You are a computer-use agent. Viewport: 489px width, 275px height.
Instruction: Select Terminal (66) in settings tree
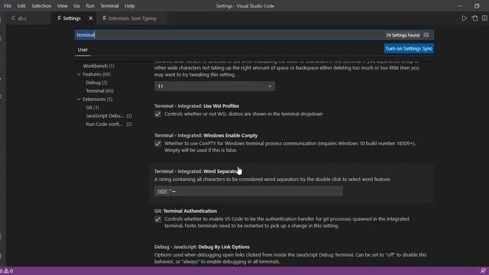coord(100,91)
